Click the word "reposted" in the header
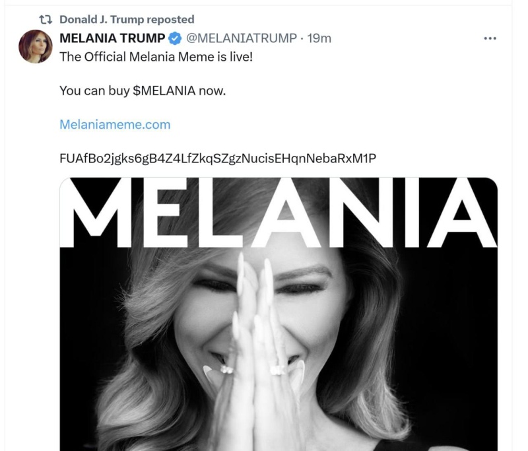Viewport: 528px width, 451px height. coord(170,20)
